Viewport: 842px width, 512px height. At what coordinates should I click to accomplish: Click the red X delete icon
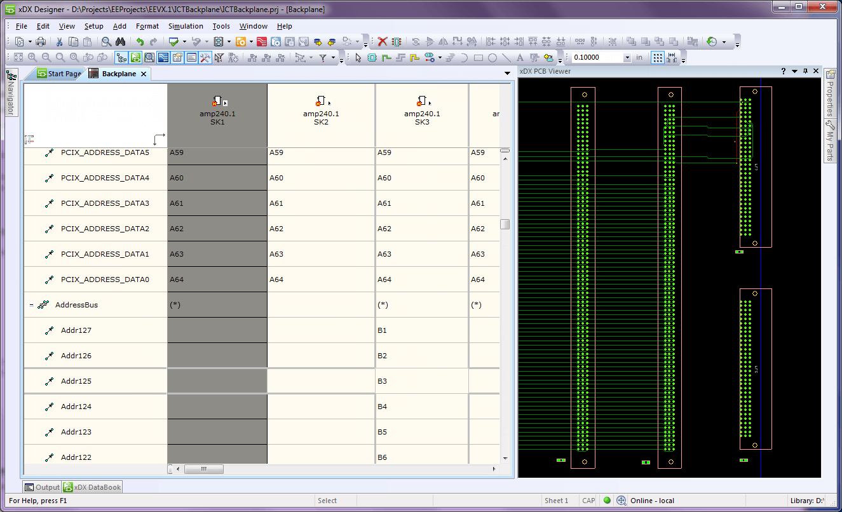coord(383,41)
